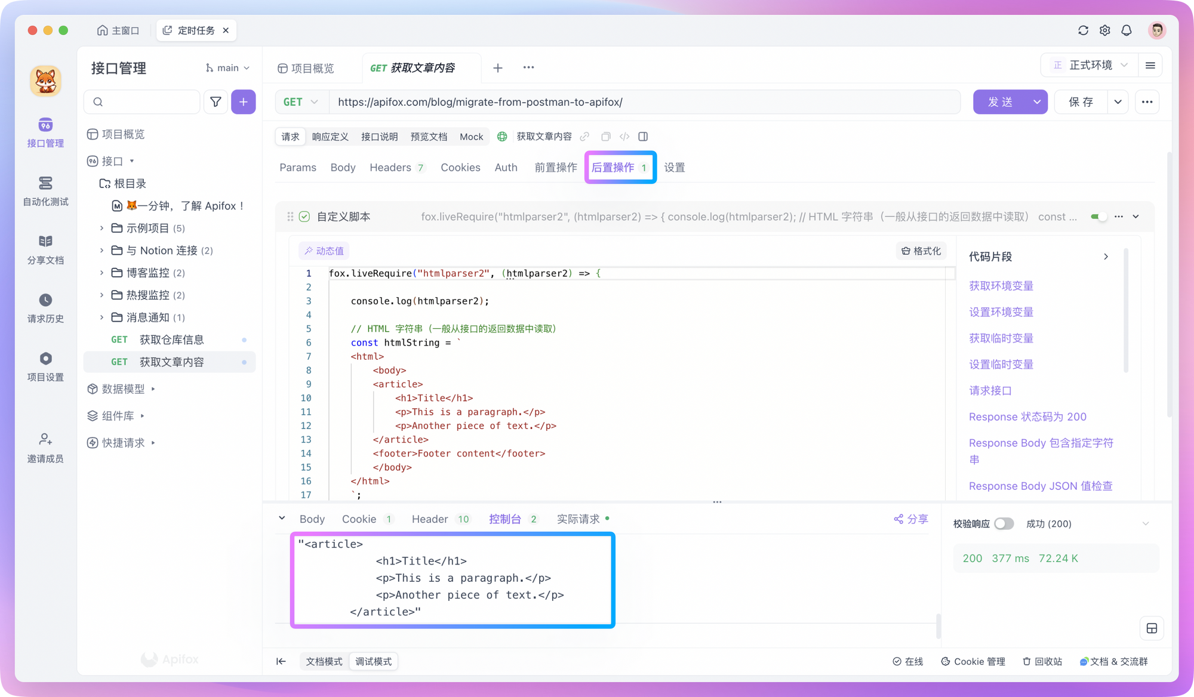The height and width of the screenshot is (697, 1194).
Task: Open the 自定义脚本 more ellipsis menu
Action: click(x=1119, y=217)
